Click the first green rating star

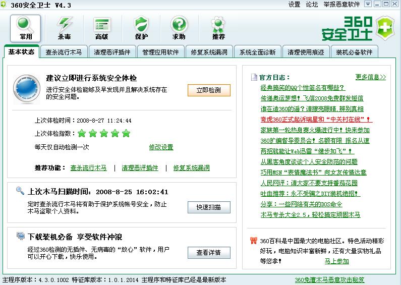coord(82,133)
